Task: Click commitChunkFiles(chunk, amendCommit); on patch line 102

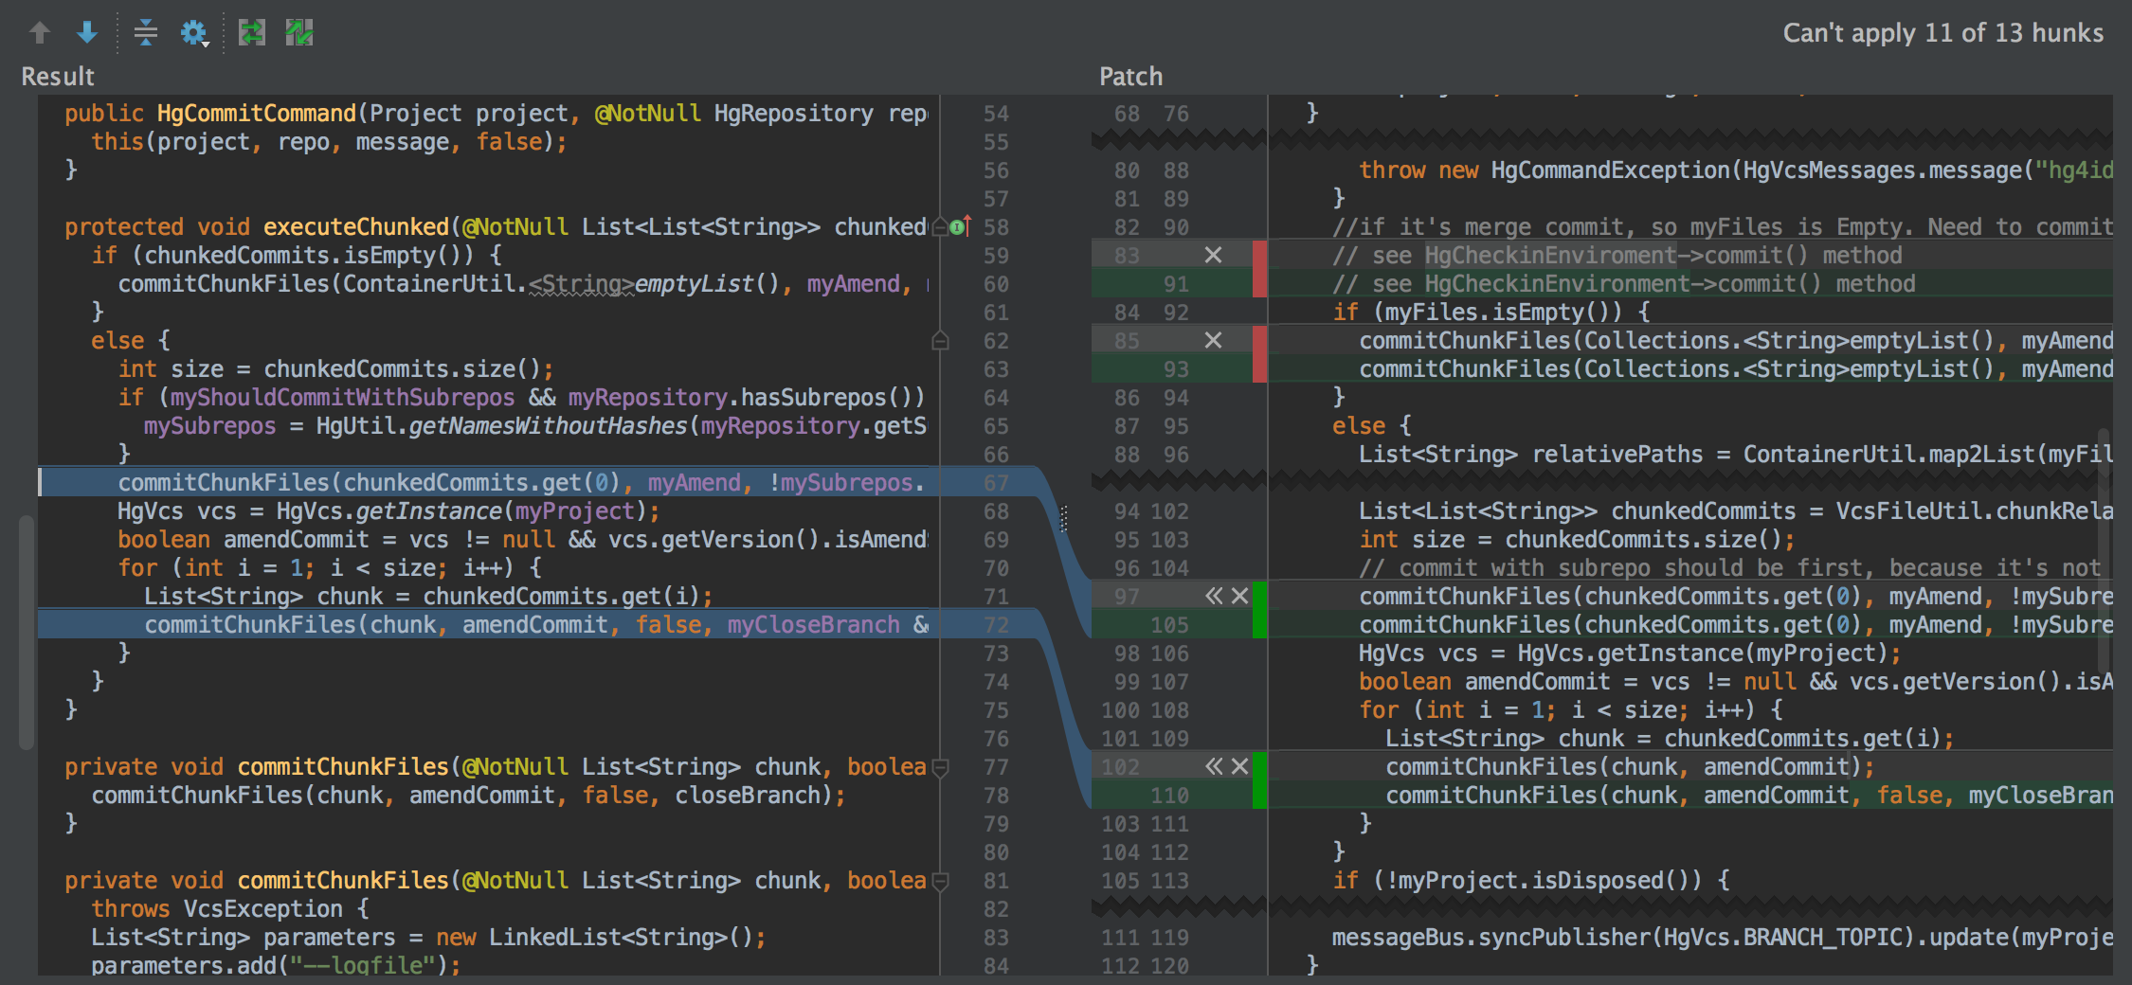Action: pyautogui.click(x=1630, y=767)
